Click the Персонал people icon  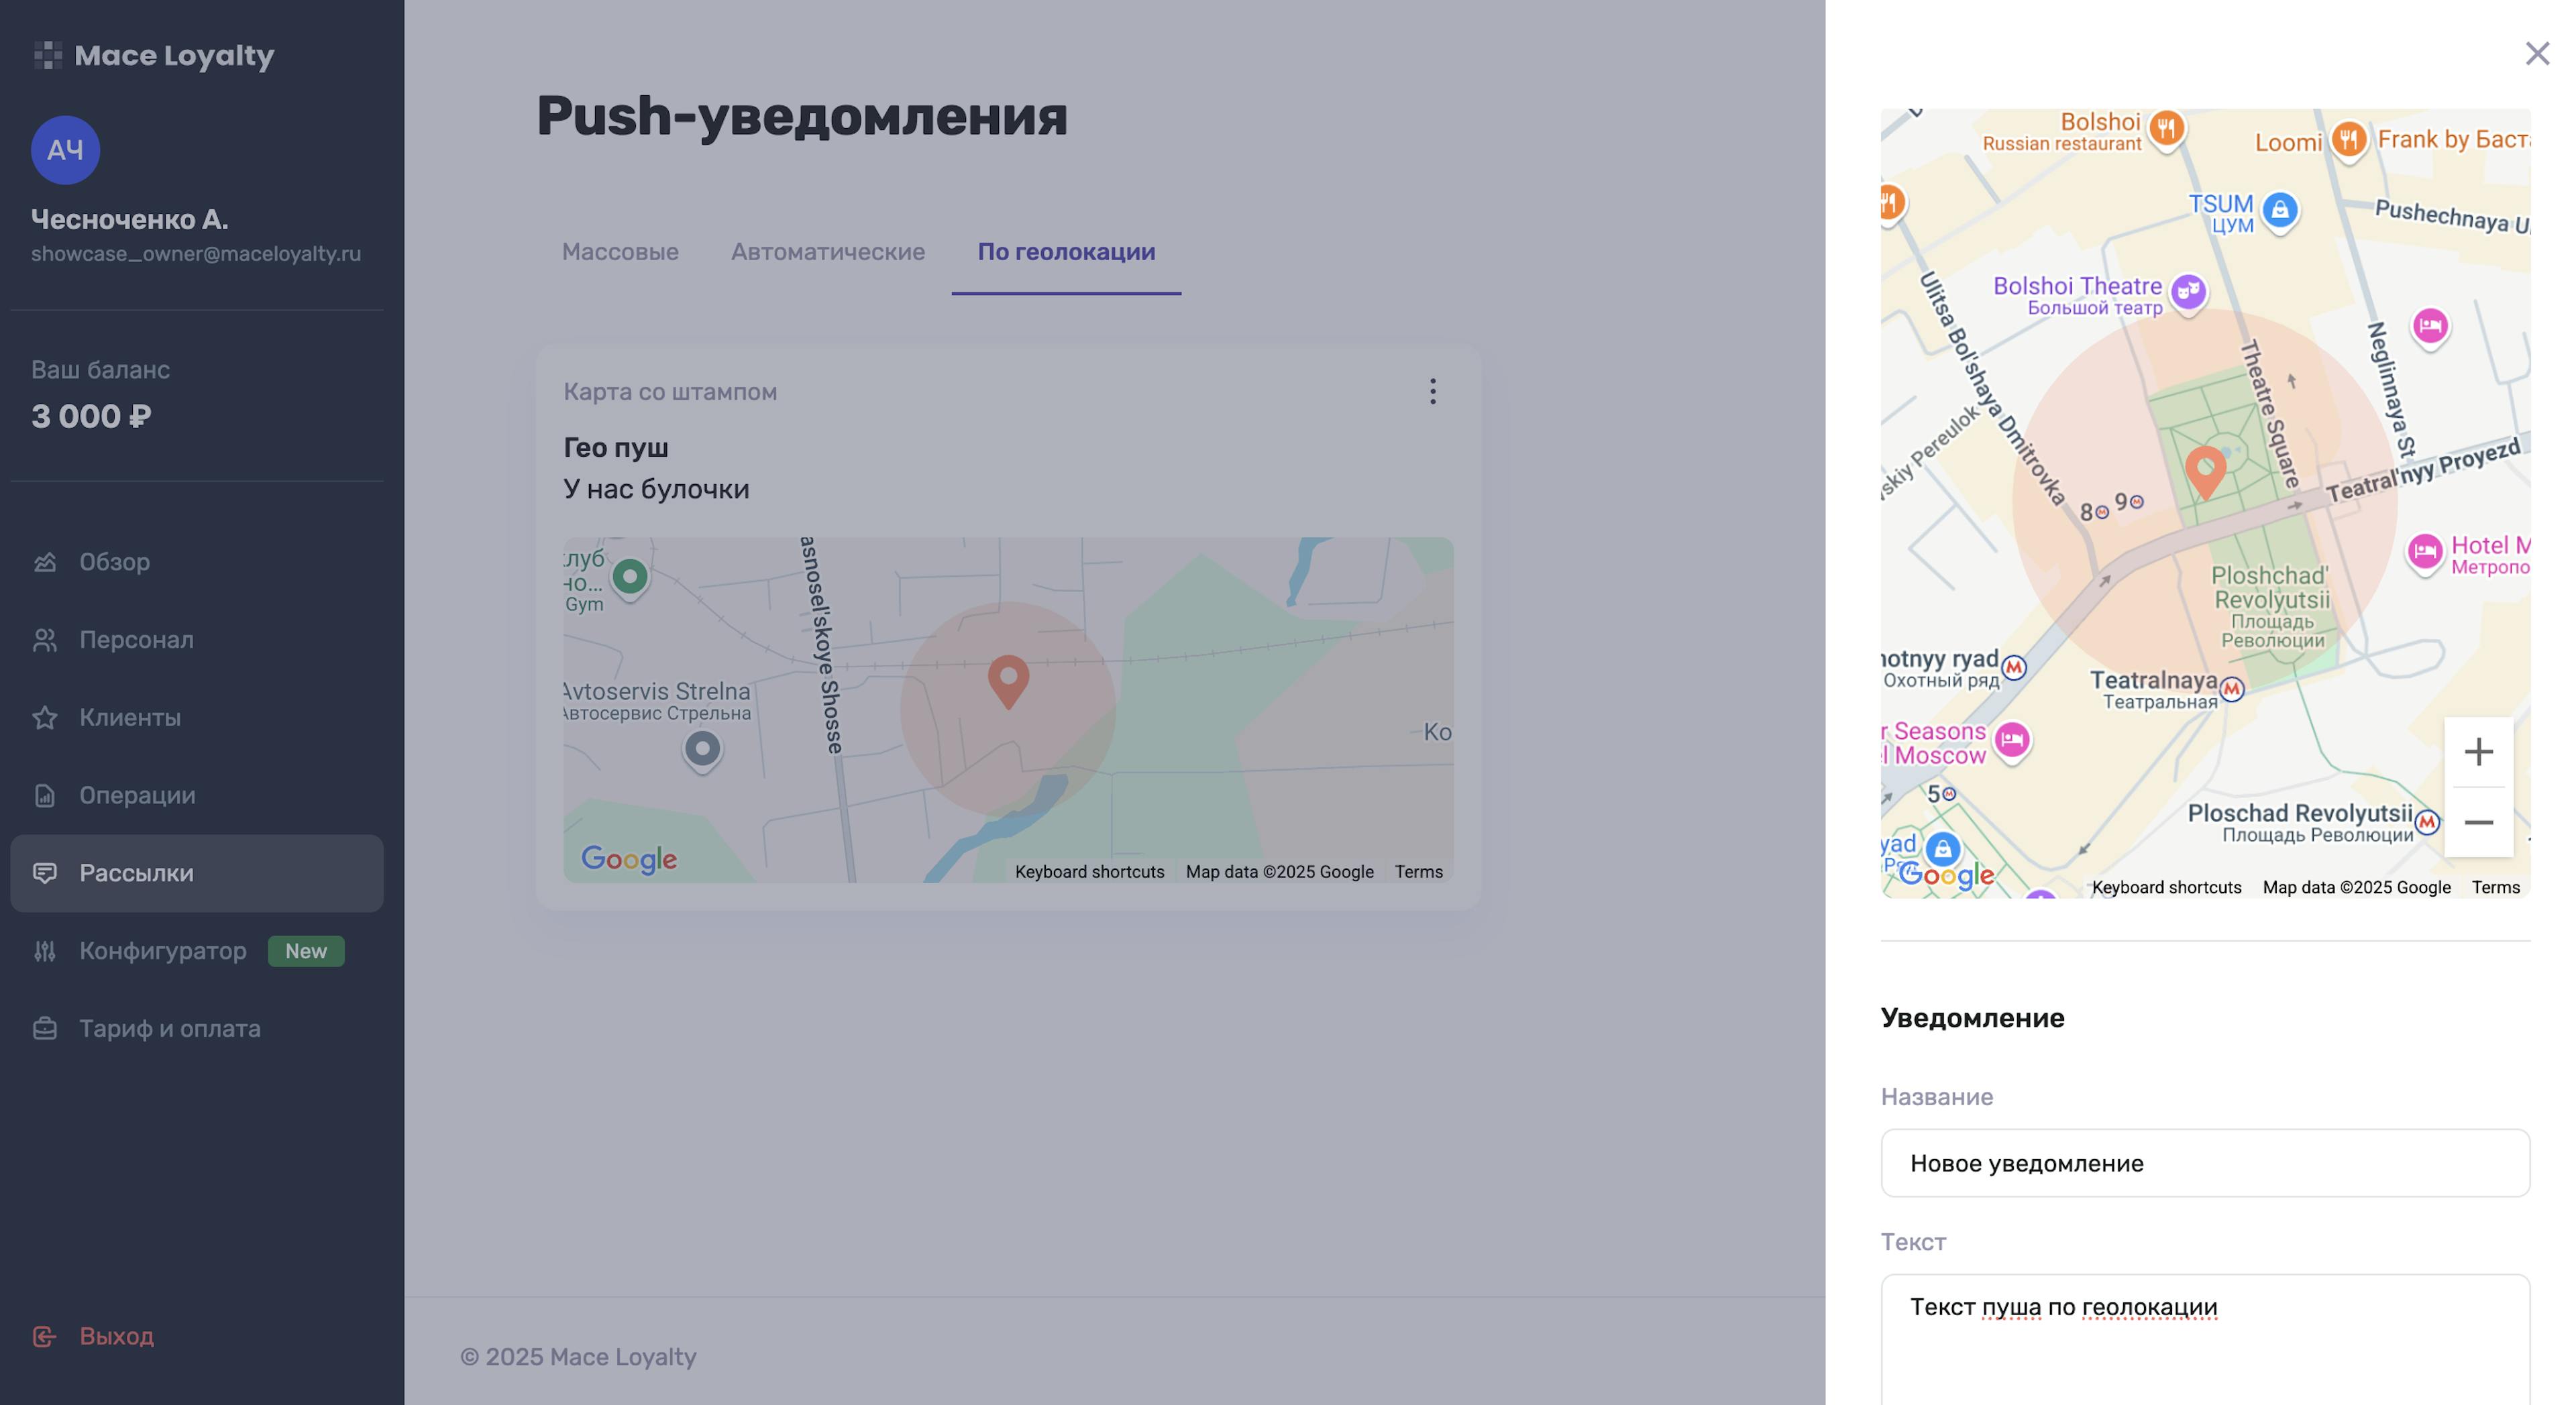tap(44, 640)
